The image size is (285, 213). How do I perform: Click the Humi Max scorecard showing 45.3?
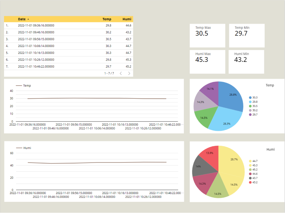pyautogui.click(x=207, y=62)
